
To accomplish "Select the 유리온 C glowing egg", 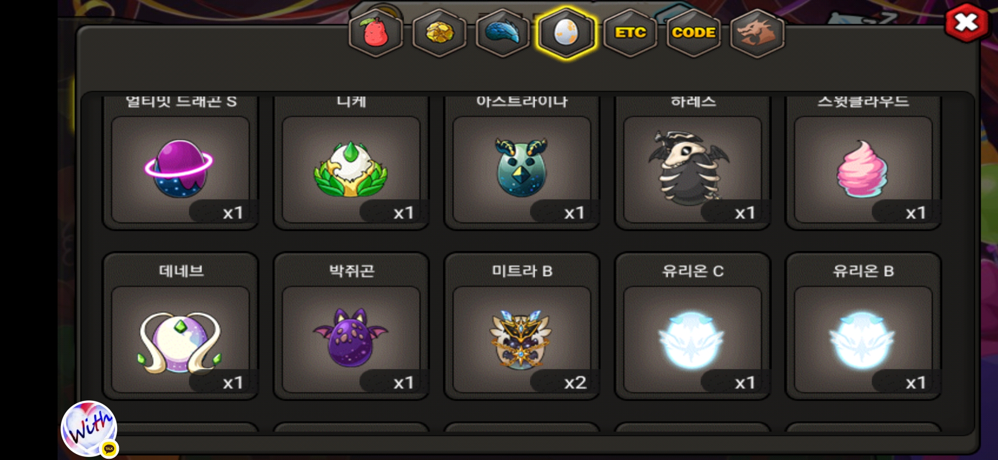I will tap(692, 339).
